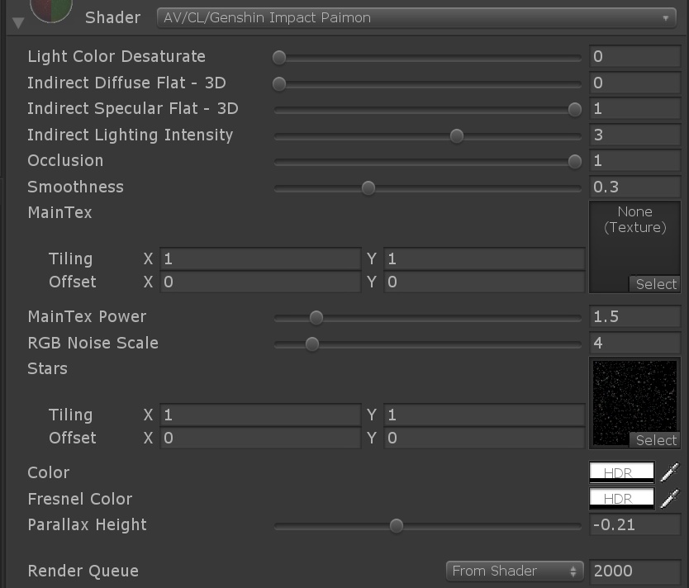Click the Smoothness slider handle
The width and height of the screenshot is (689, 588).
coord(368,187)
